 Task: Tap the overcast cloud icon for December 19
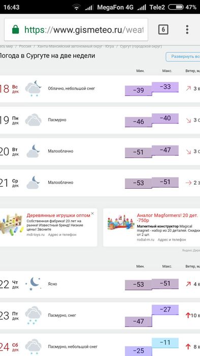coord(34,120)
